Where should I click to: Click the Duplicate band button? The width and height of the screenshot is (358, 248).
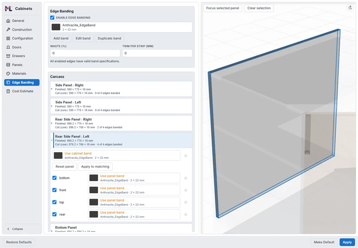[109, 38]
